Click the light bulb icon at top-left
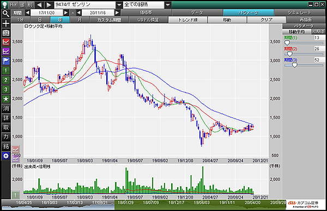The height and width of the screenshot is (211, 327). click(5, 4)
